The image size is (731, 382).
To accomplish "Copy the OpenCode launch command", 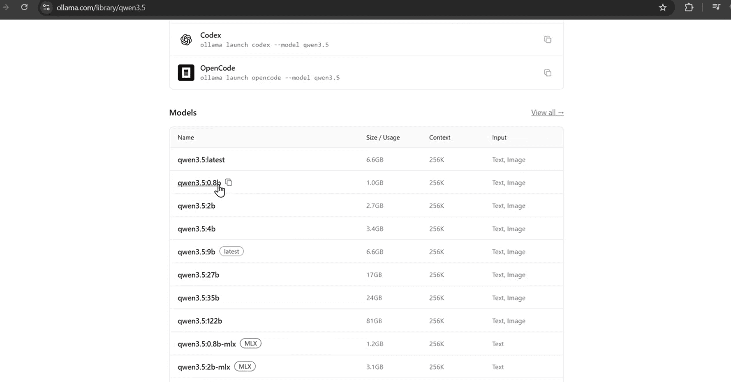I will pos(547,73).
